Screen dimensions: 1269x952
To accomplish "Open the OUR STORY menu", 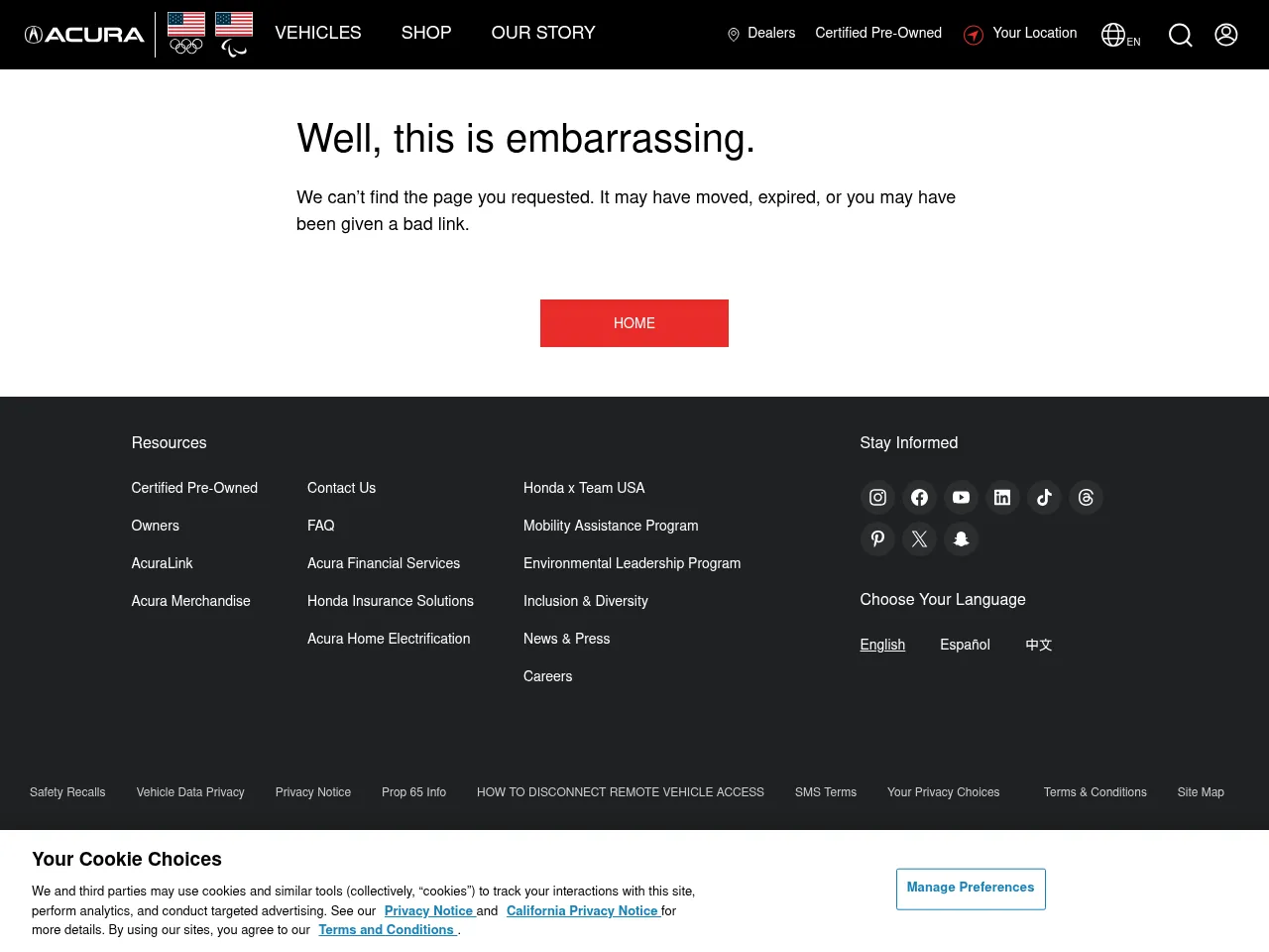I will tap(543, 33).
